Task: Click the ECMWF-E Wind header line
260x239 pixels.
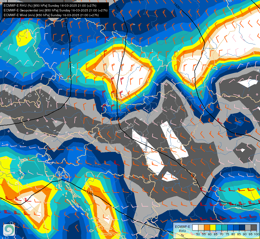Action: pyautogui.click(x=51, y=15)
